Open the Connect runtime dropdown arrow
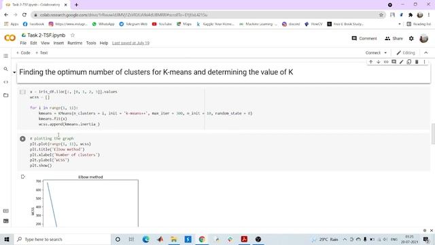435x245 pixels. point(385,53)
